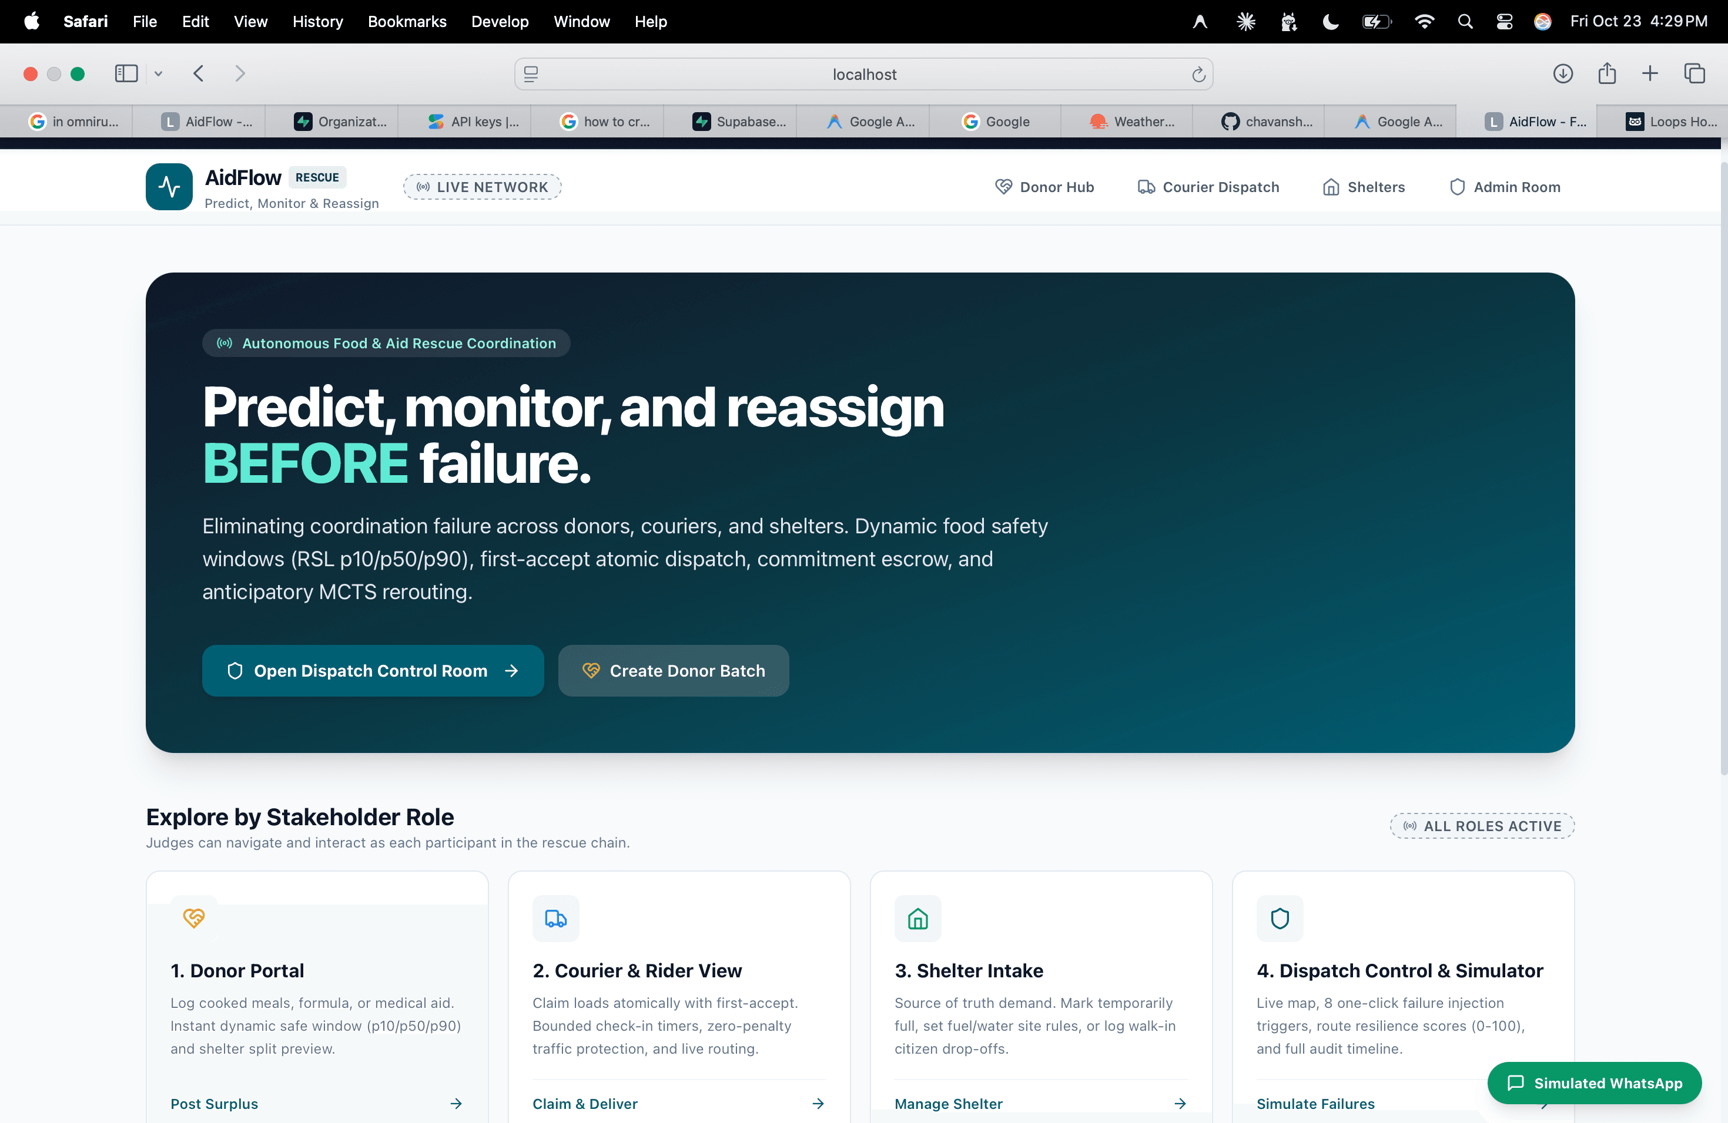Toggle Safari sidebar icon
Screen dimensions: 1728x1123
coord(126,73)
